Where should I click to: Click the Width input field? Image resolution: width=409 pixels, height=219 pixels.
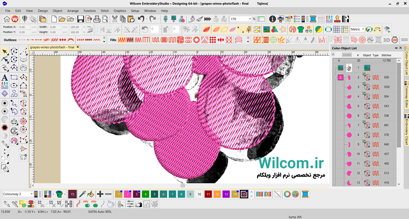click(55, 27)
